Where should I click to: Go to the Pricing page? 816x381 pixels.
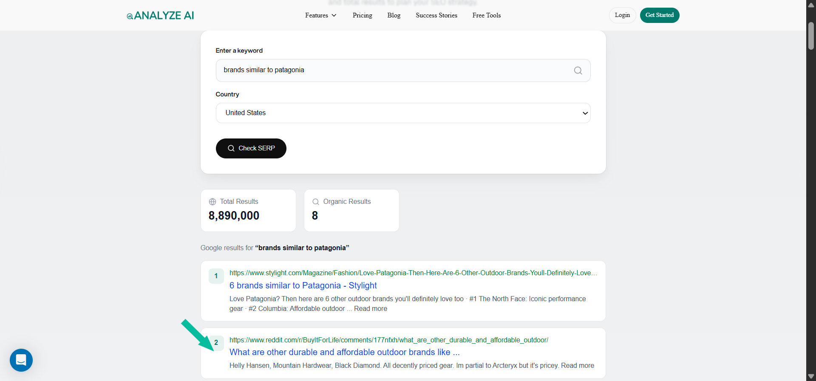coord(362,15)
